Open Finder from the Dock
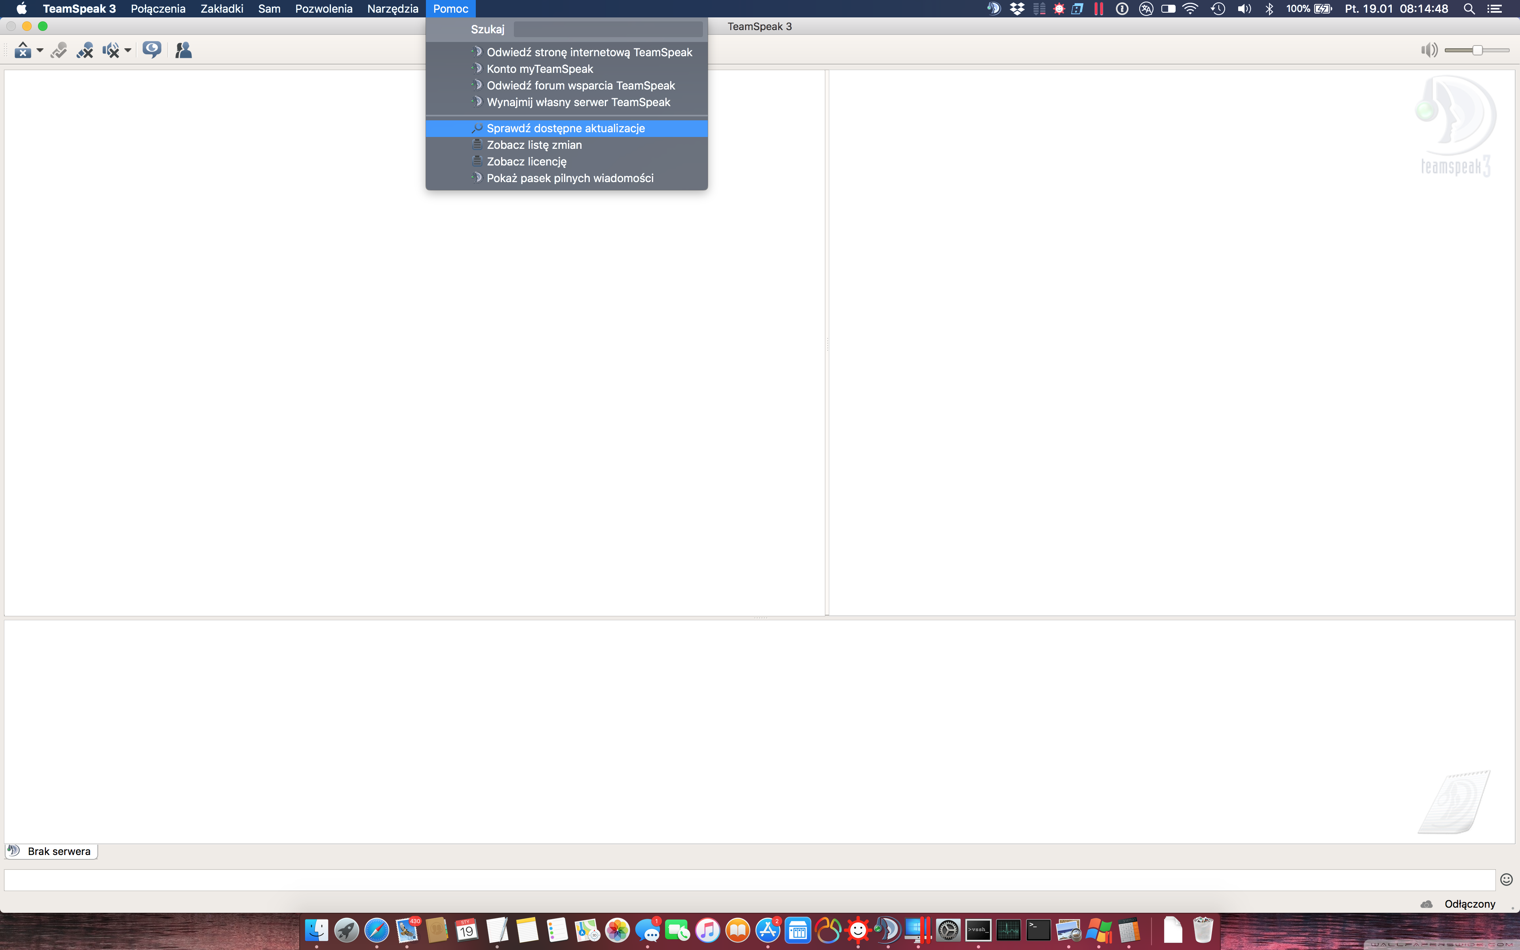The image size is (1520, 950). tap(317, 930)
